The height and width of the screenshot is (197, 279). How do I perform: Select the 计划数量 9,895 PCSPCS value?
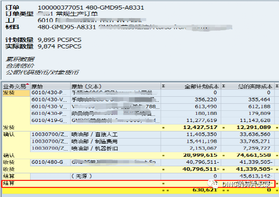(x=59, y=40)
